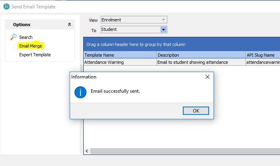Screen dimensions: 280x166
Task: Click the API Slug Name column header
Action: (263, 55)
